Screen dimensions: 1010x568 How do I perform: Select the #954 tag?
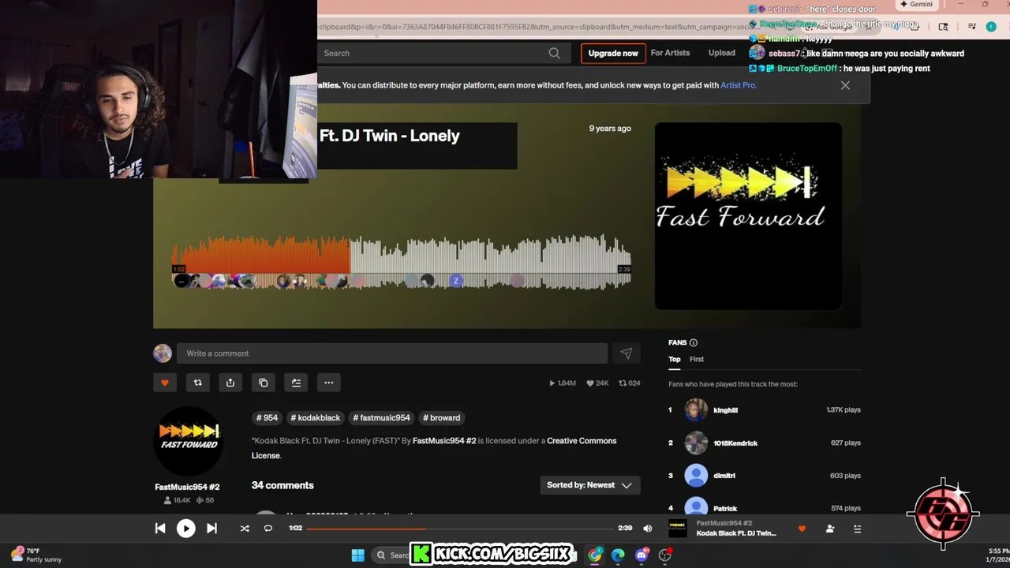coord(267,417)
